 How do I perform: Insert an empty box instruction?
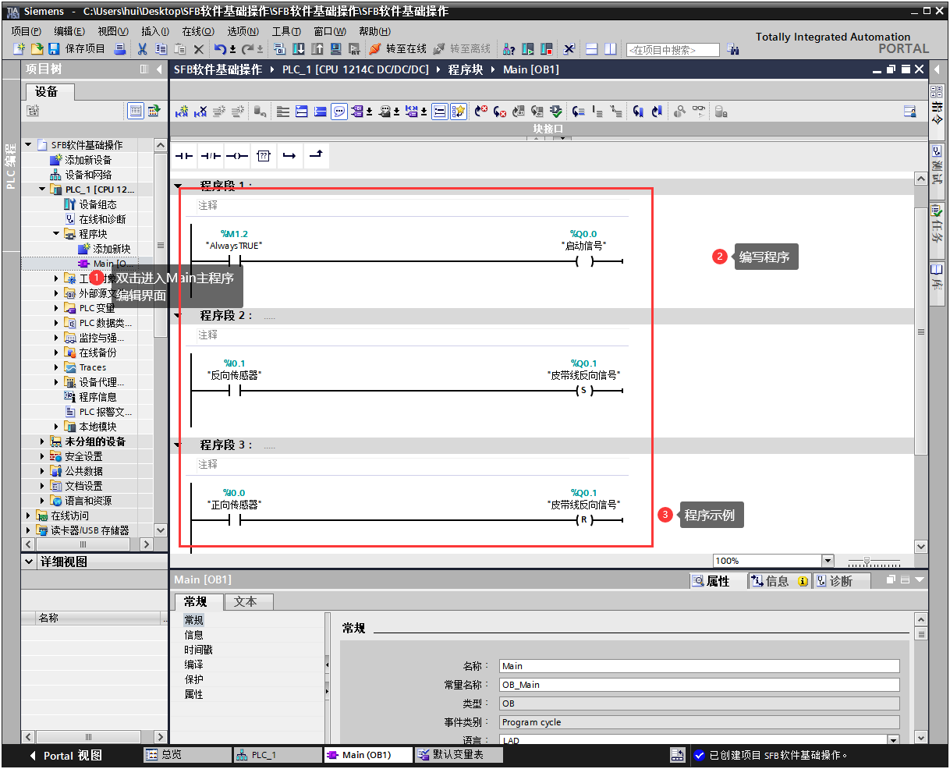point(264,156)
